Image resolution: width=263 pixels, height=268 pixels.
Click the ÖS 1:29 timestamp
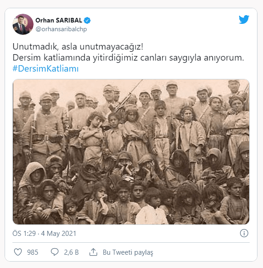24,234
